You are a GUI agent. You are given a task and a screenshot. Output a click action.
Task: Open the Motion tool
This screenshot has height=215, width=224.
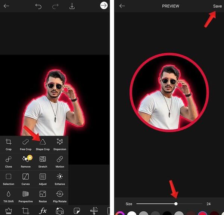(x=60, y=162)
